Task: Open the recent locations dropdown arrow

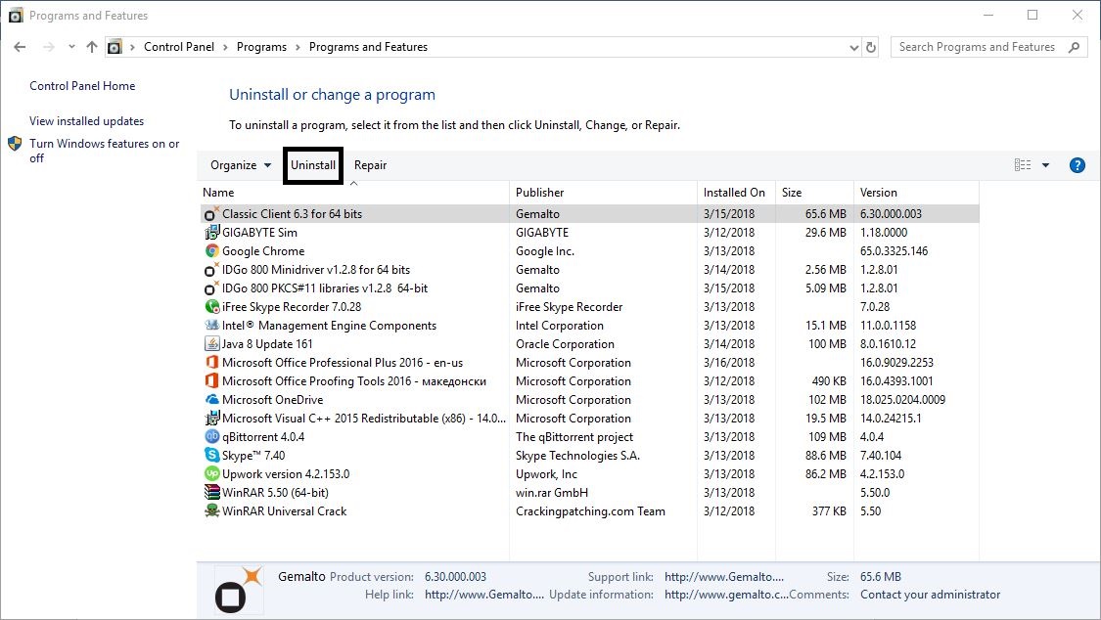Action: click(x=71, y=47)
